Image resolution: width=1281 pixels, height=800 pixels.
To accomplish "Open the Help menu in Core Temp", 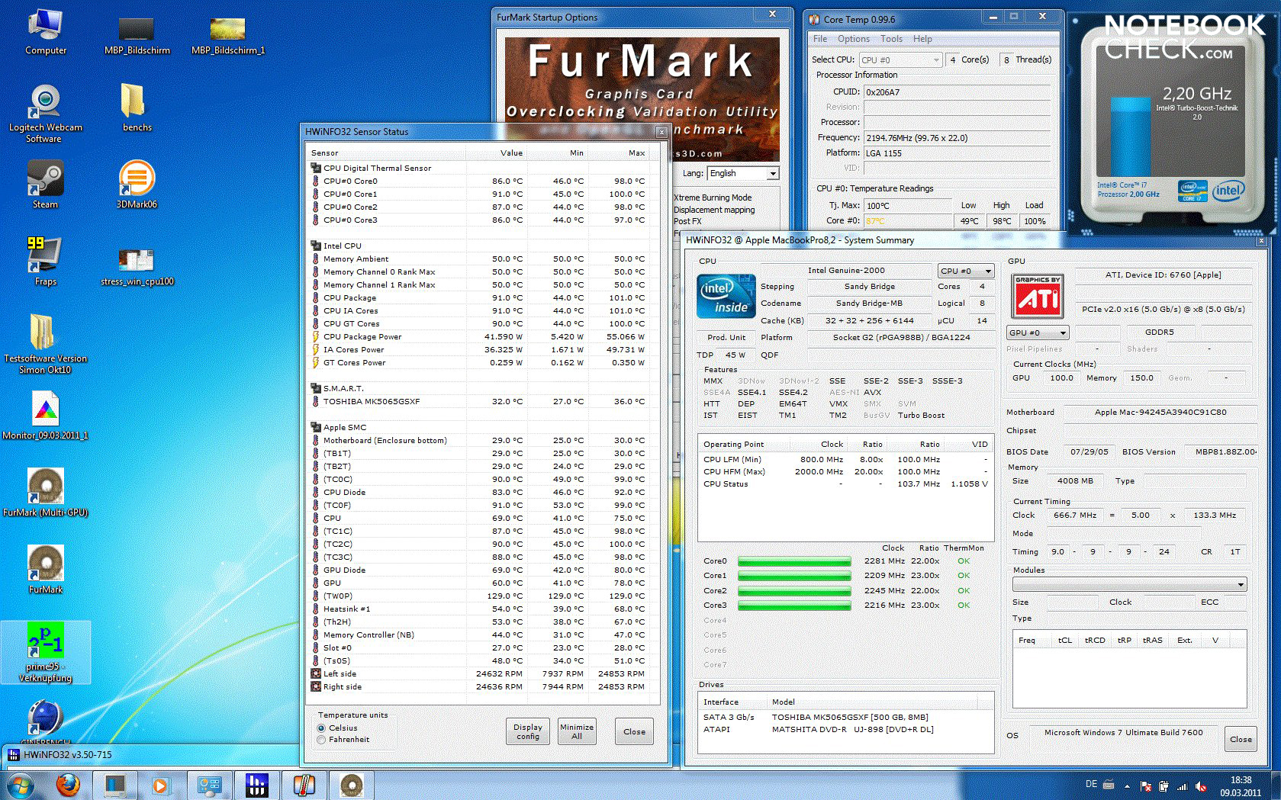I will tap(922, 39).
